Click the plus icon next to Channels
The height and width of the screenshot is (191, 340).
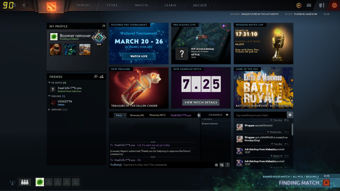[227, 115]
